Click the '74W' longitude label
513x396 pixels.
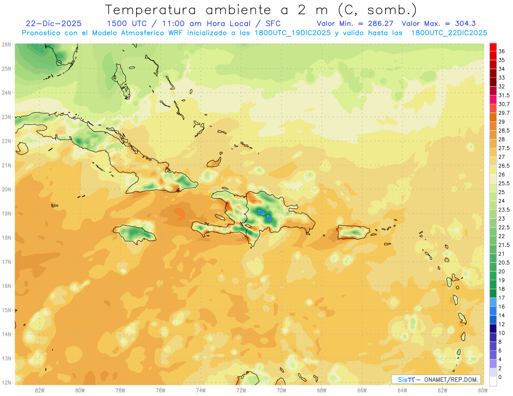[x=200, y=390]
